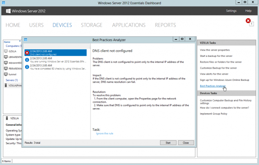Click Start a backup for the server

pos(216,56)
